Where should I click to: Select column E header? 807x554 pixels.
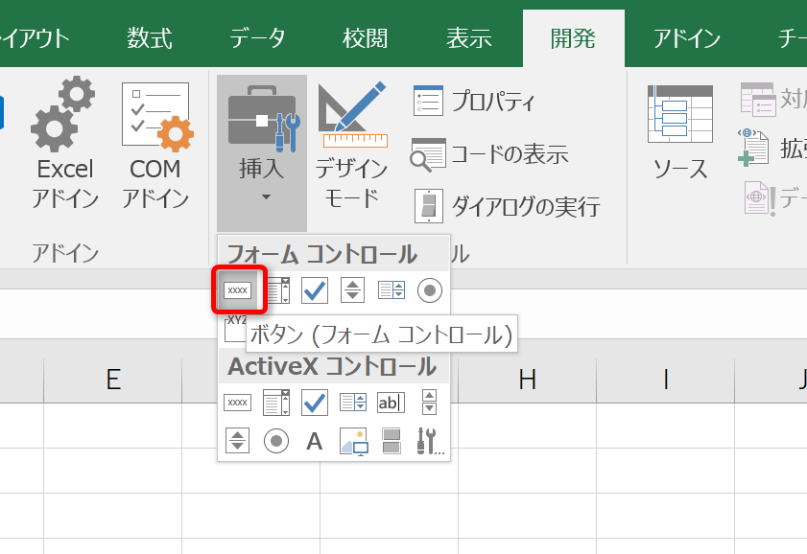coord(112,381)
